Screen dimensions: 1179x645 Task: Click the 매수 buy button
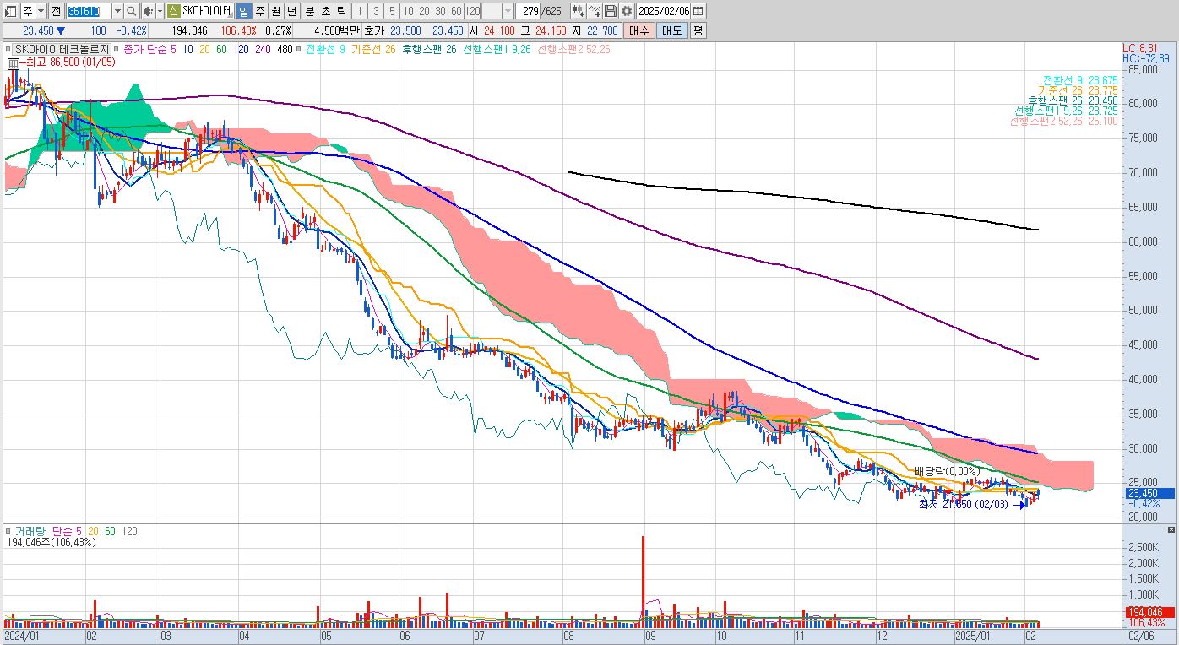[639, 30]
